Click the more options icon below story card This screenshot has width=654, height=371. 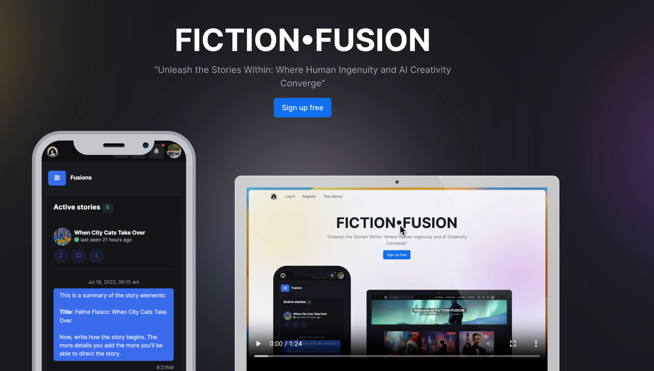point(96,255)
